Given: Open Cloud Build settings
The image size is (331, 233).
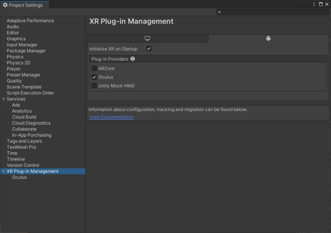Looking at the screenshot, I should click(x=24, y=117).
